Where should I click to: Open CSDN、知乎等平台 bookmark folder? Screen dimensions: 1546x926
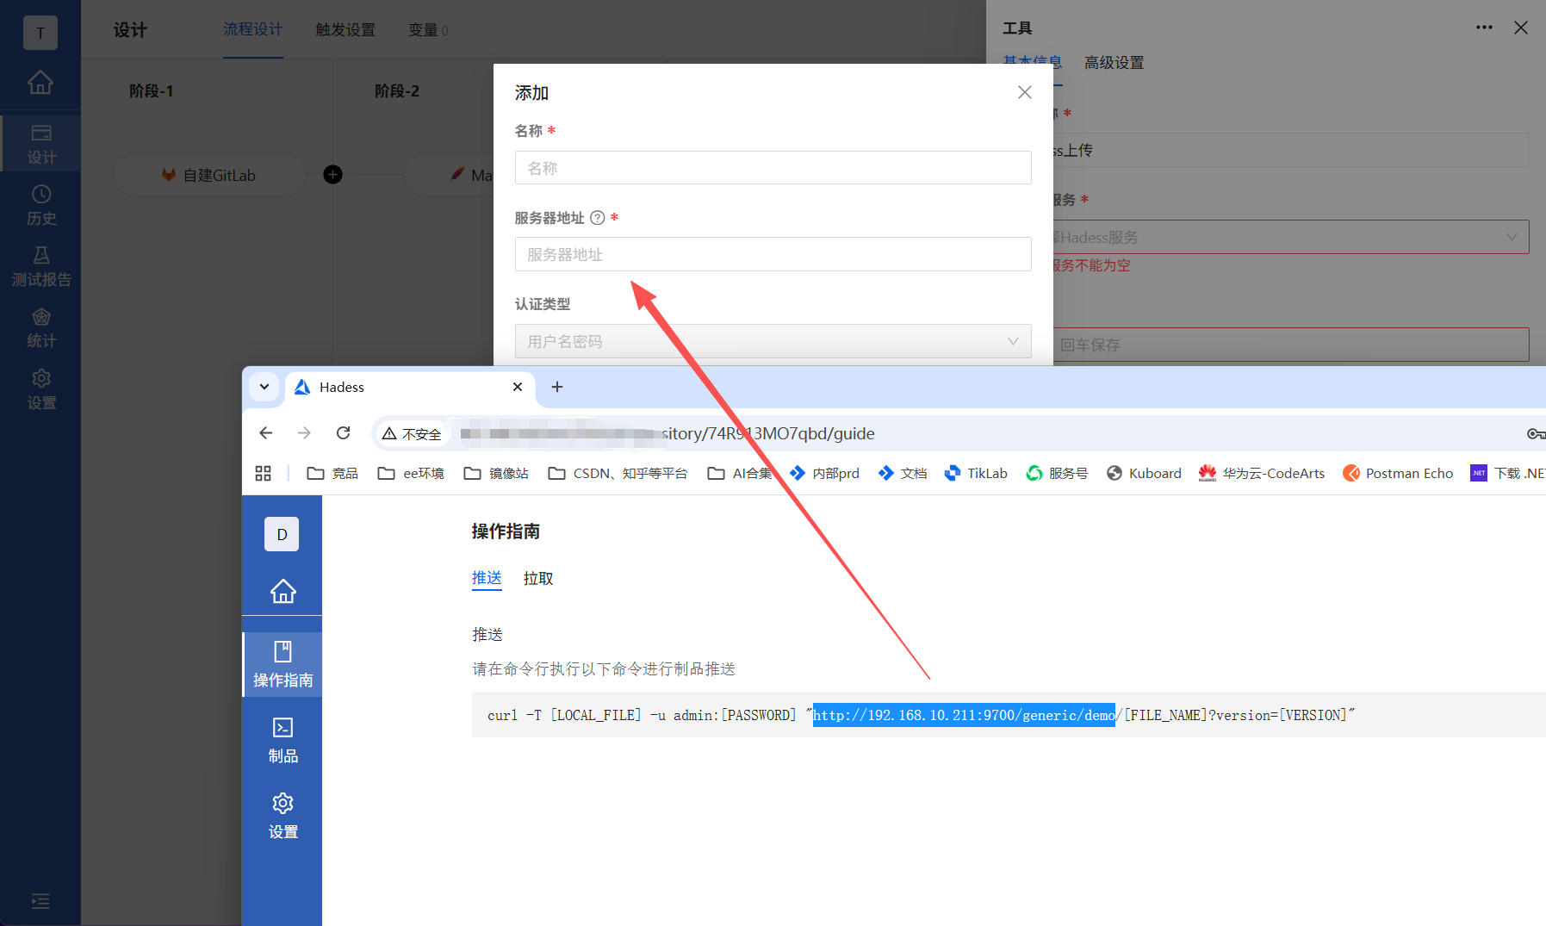(x=618, y=473)
